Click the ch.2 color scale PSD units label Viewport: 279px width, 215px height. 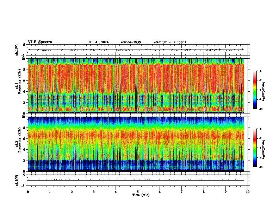click(x=264, y=150)
